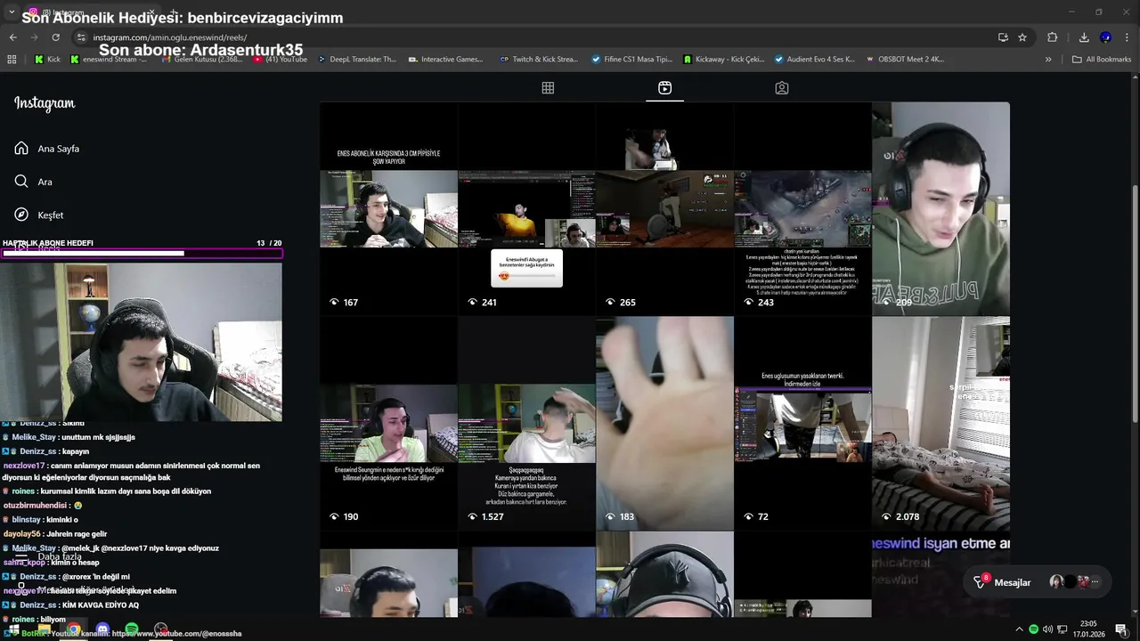Screen dimensions: 1140x641
Task: Open the reel with 72 views
Action: tap(802, 423)
